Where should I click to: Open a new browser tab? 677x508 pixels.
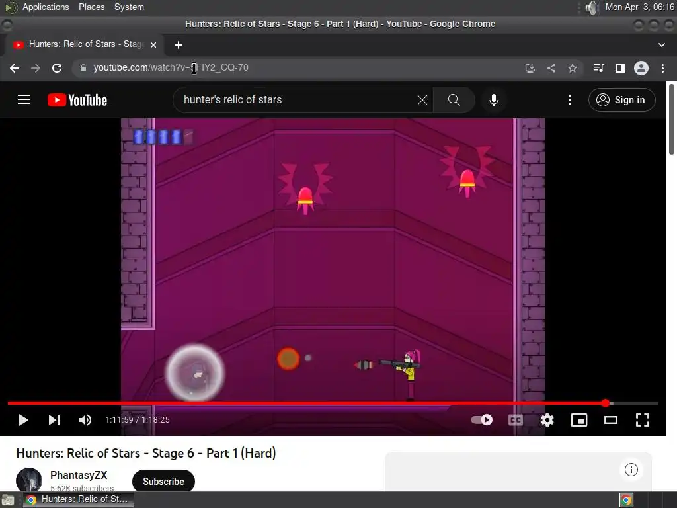(x=179, y=45)
